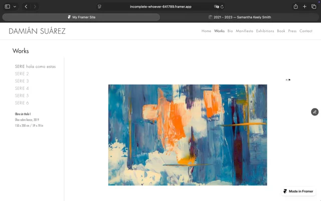Click the abstract blue and orange painting
Viewport: 321px width, 201px height.
(x=188, y=135)
